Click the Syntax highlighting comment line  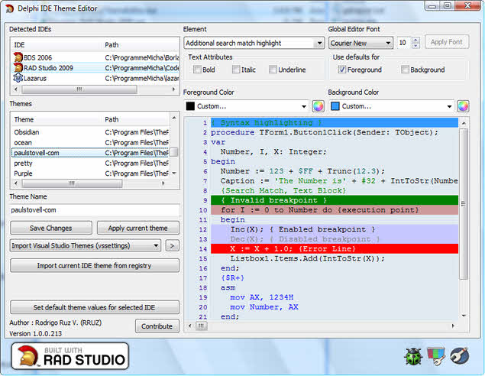click(x=335, y=122)
